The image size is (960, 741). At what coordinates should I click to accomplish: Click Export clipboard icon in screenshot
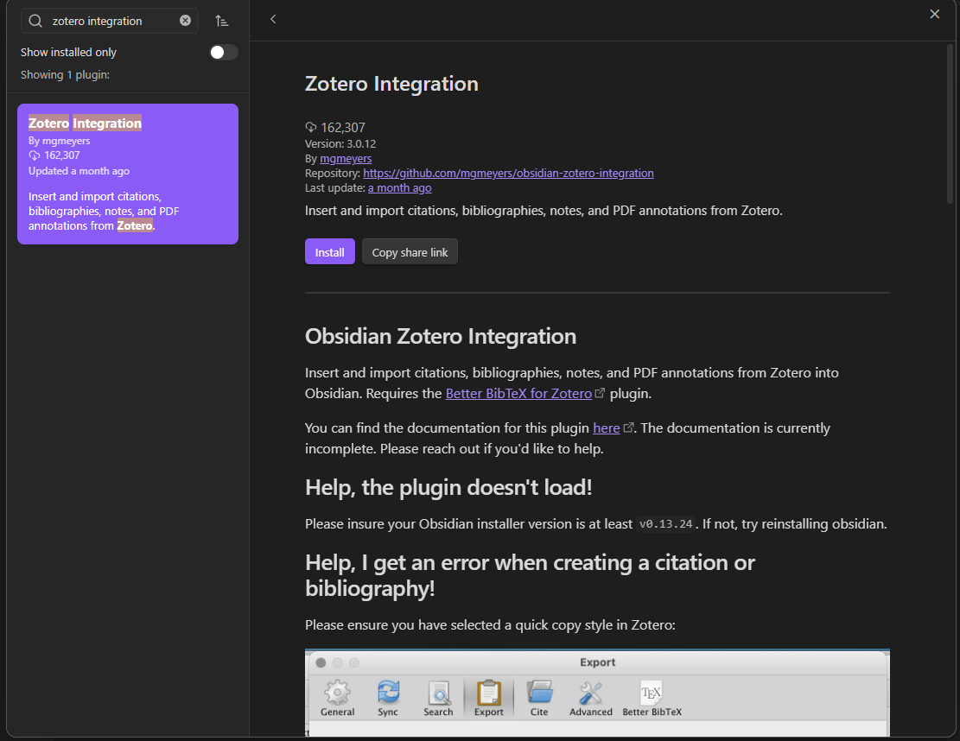click(488, 698)
